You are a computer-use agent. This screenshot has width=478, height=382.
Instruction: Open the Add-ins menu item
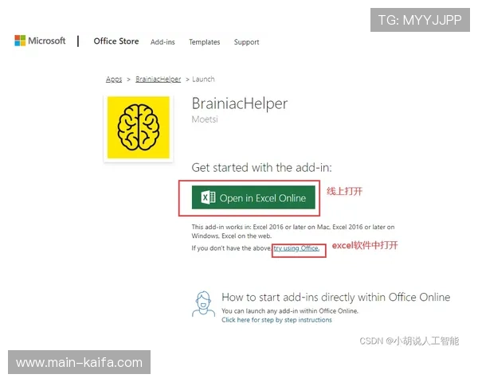[163, 42]
